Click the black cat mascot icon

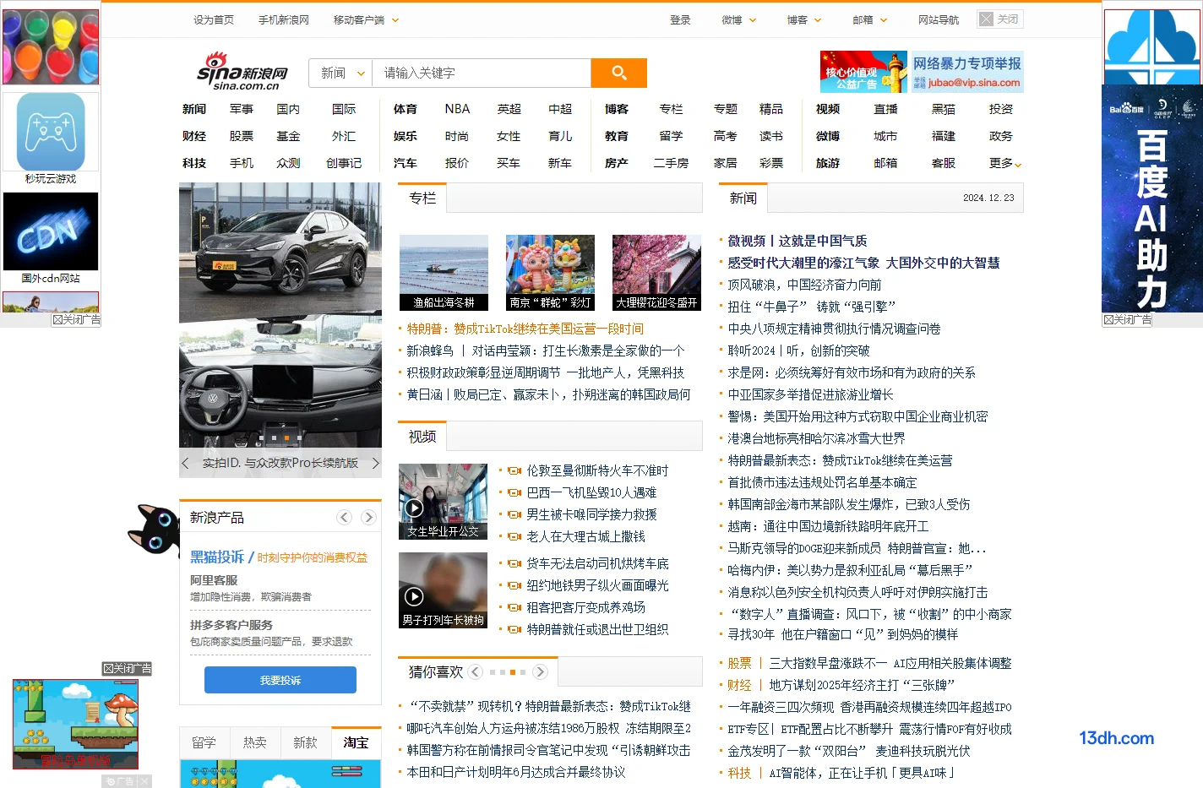154,529
